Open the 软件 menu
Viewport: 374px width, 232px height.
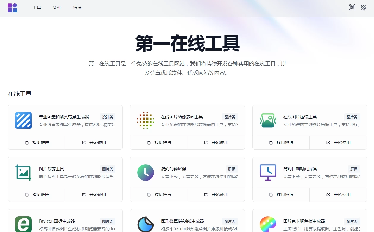coord(57,8)
